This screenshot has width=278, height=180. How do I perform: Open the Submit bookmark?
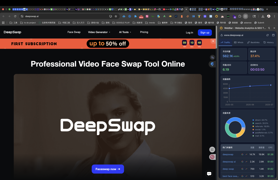[x=259, y=23]
